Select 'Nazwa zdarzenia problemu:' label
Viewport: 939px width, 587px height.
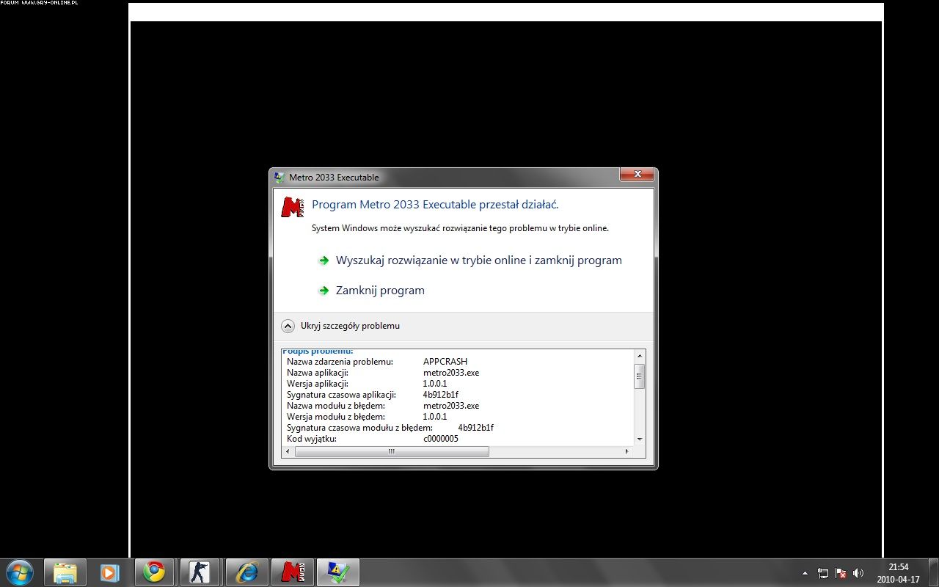(340, 362)
